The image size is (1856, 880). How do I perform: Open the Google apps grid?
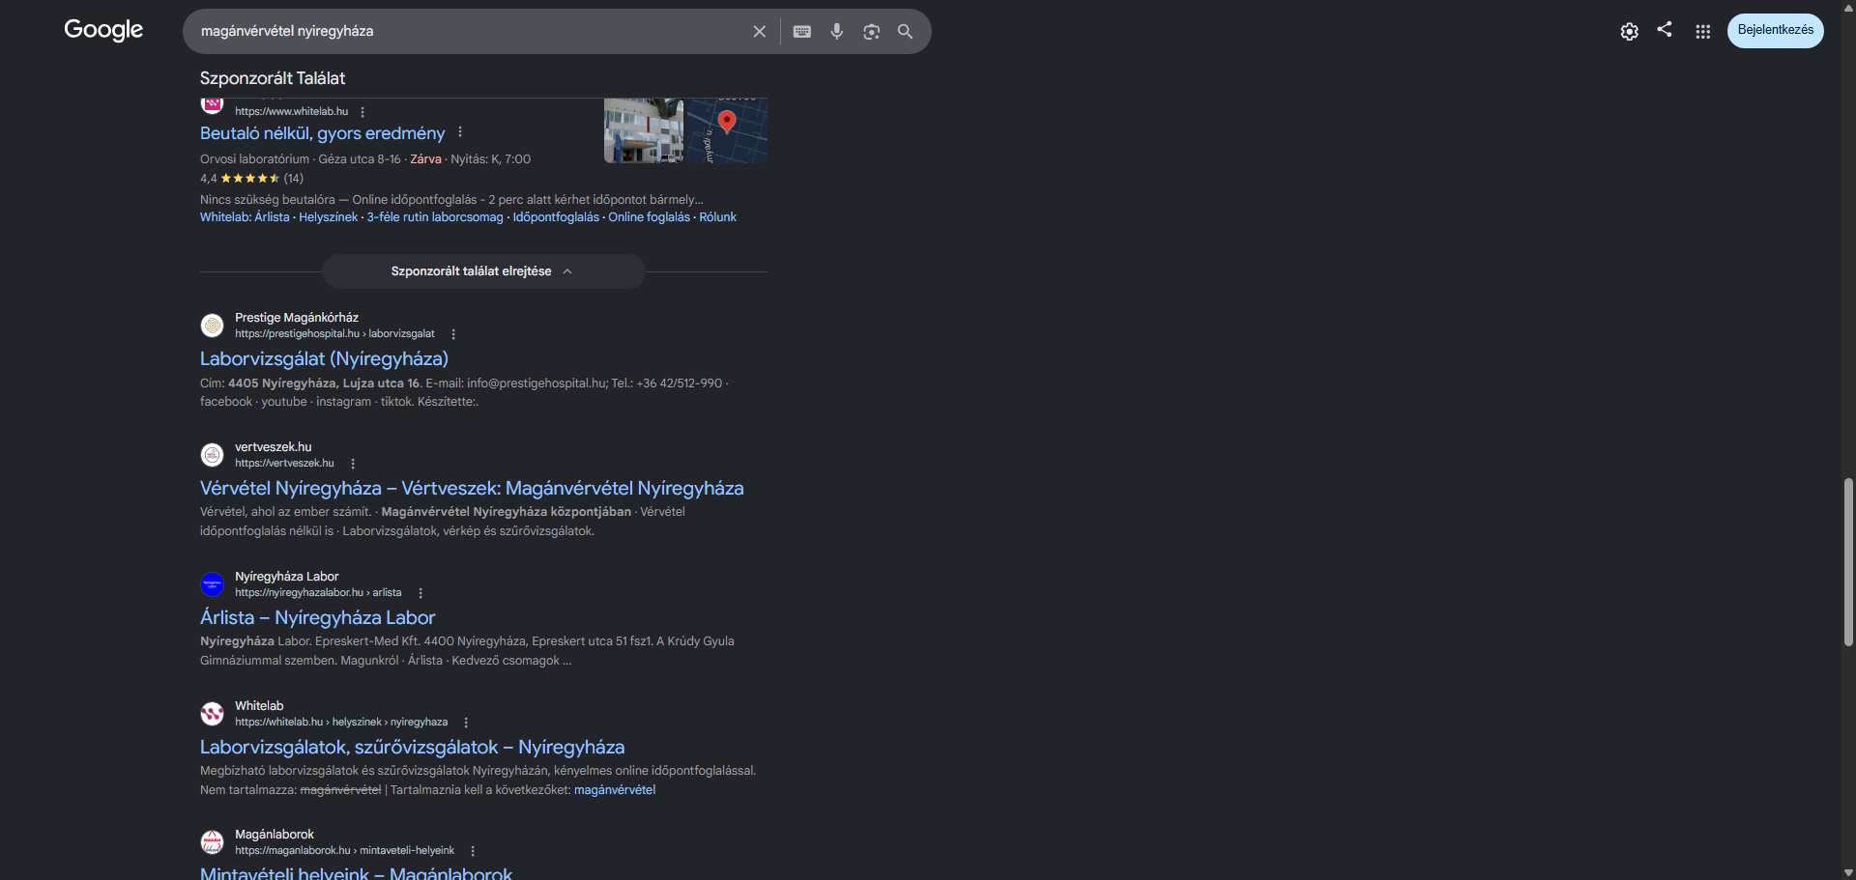[1703, 31]
